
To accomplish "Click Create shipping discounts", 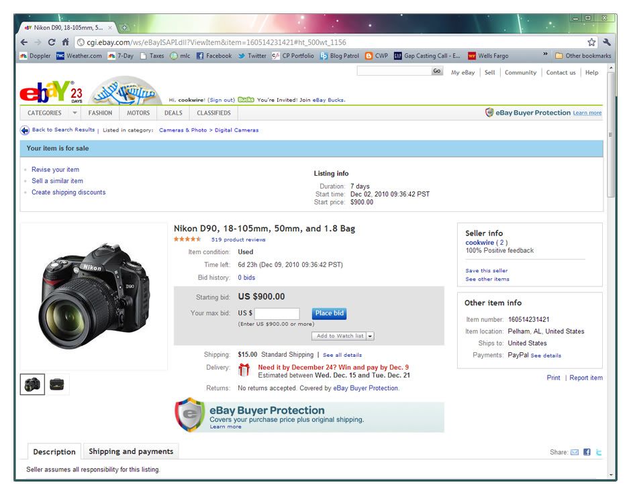I will (68, 192).
